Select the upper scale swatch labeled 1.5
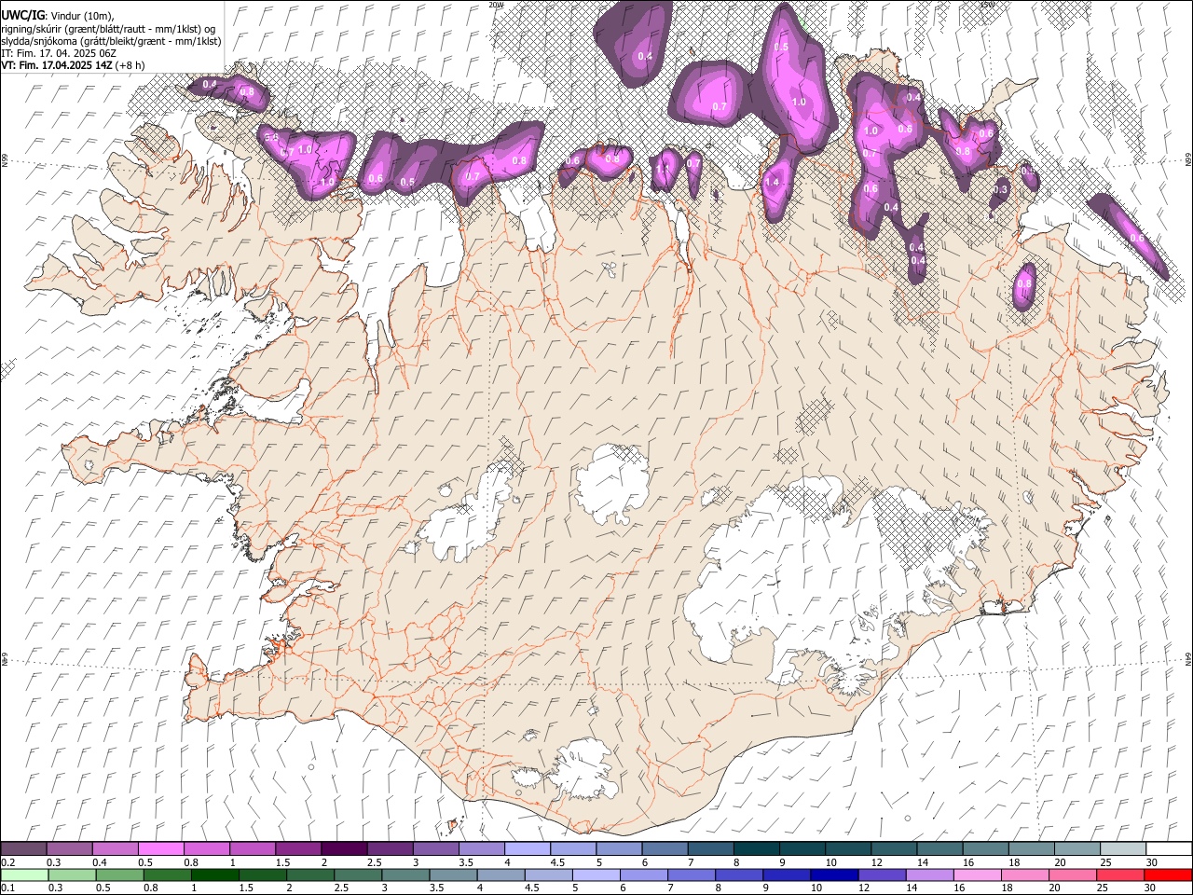 [297, 848]
